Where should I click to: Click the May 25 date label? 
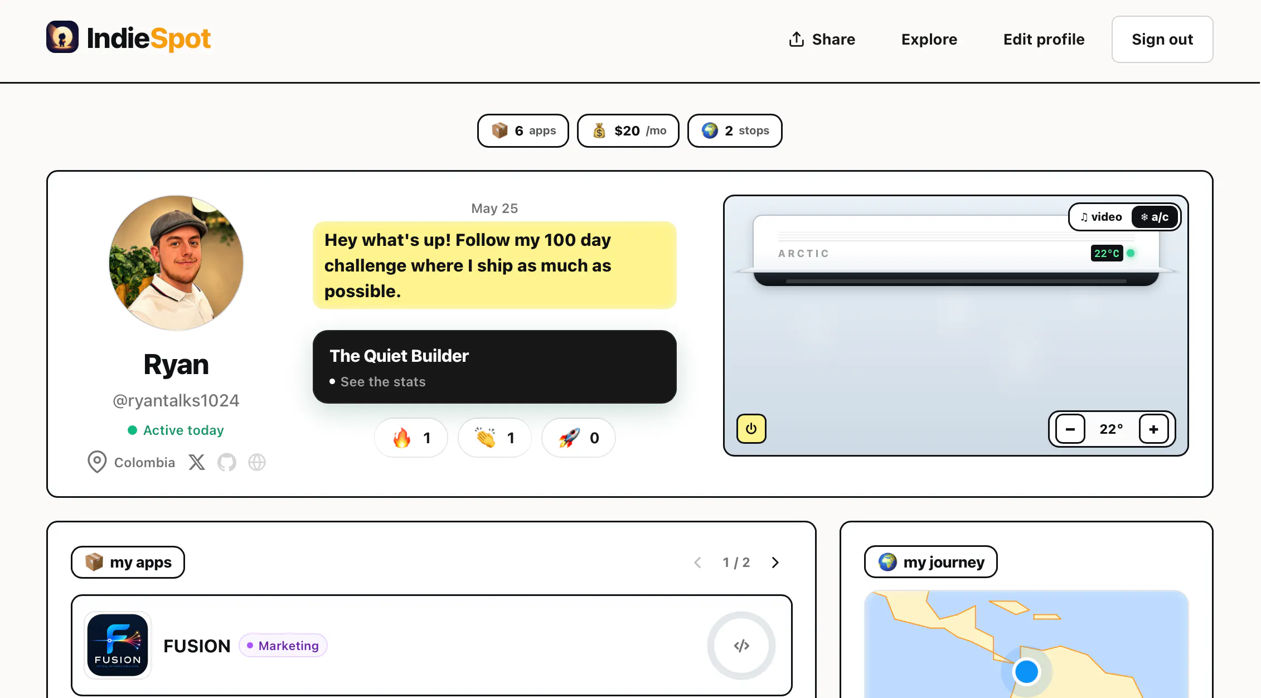coord(494,209)
